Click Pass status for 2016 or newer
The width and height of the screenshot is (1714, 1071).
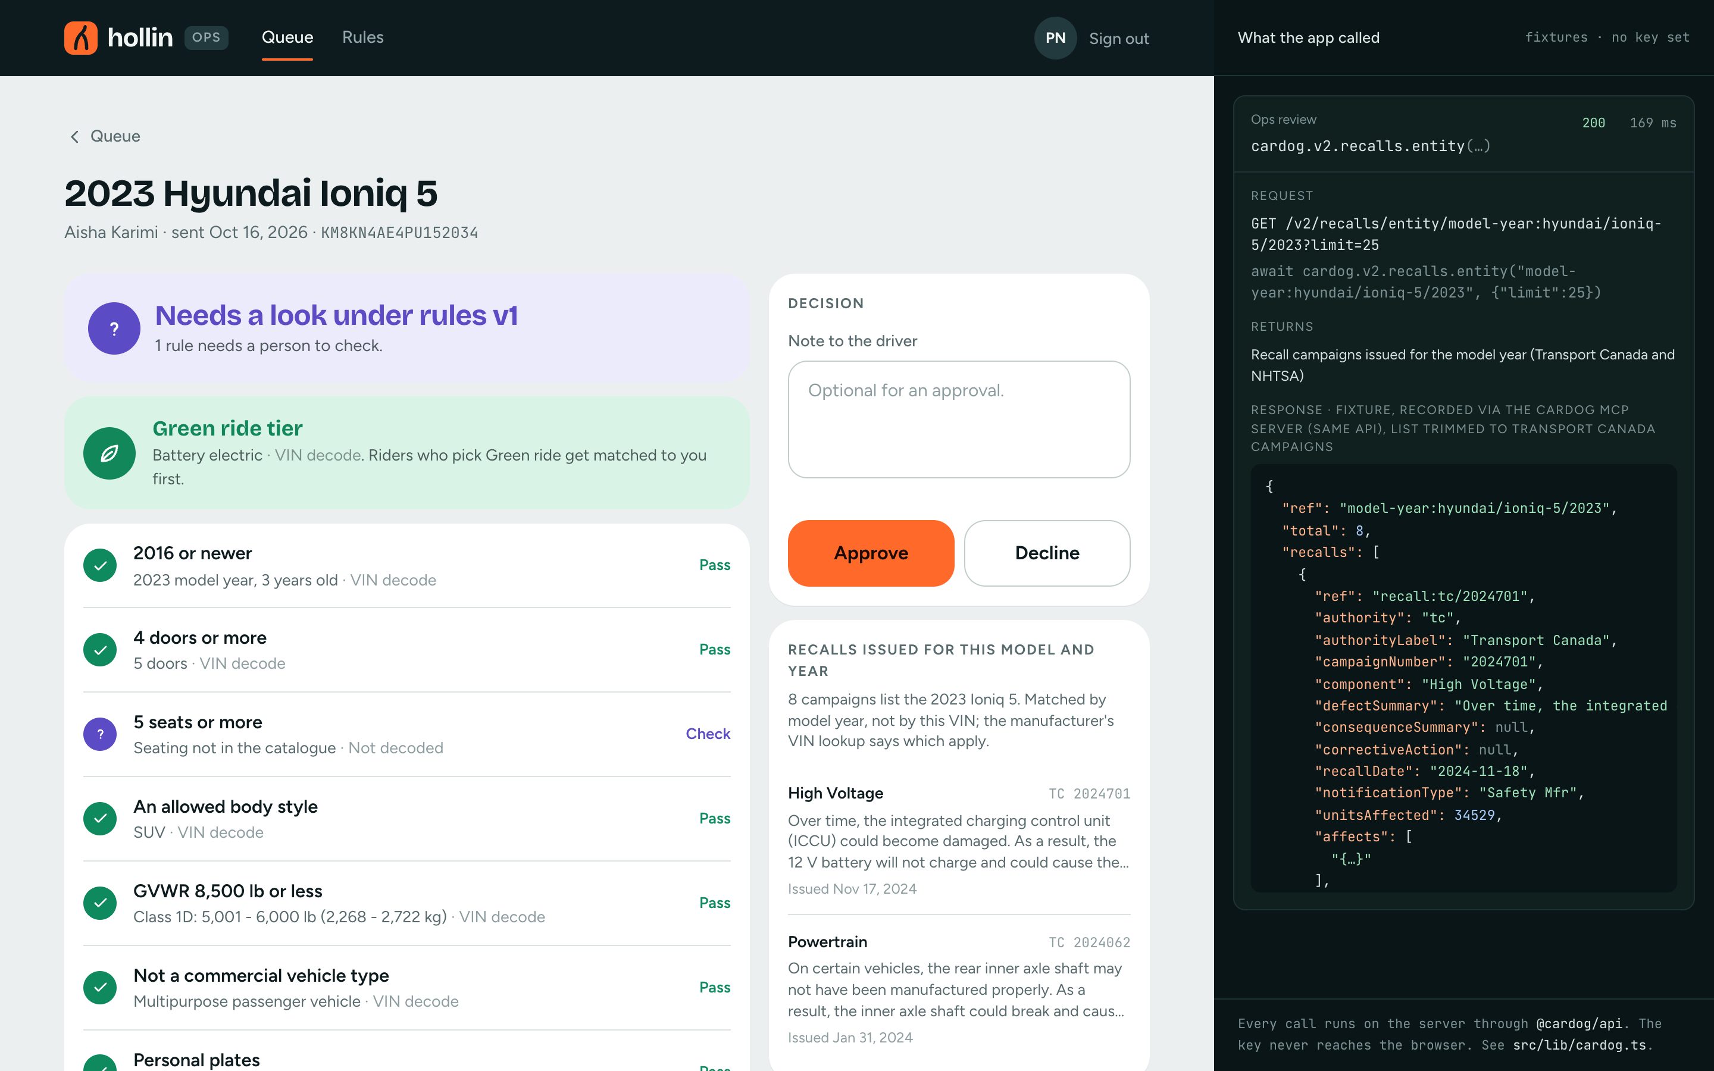tap(715, 565)
